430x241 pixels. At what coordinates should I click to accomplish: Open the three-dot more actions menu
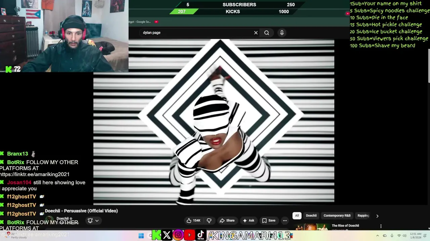tap(285, 221)
